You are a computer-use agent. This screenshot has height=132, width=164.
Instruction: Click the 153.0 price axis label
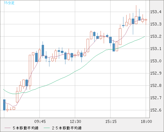click(156, 61)
